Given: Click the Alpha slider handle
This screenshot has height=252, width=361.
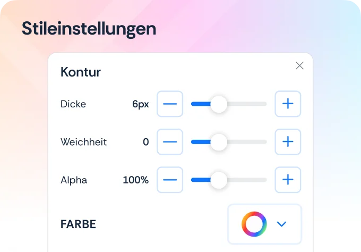Looking at the screenshot, I should (219, 180).
